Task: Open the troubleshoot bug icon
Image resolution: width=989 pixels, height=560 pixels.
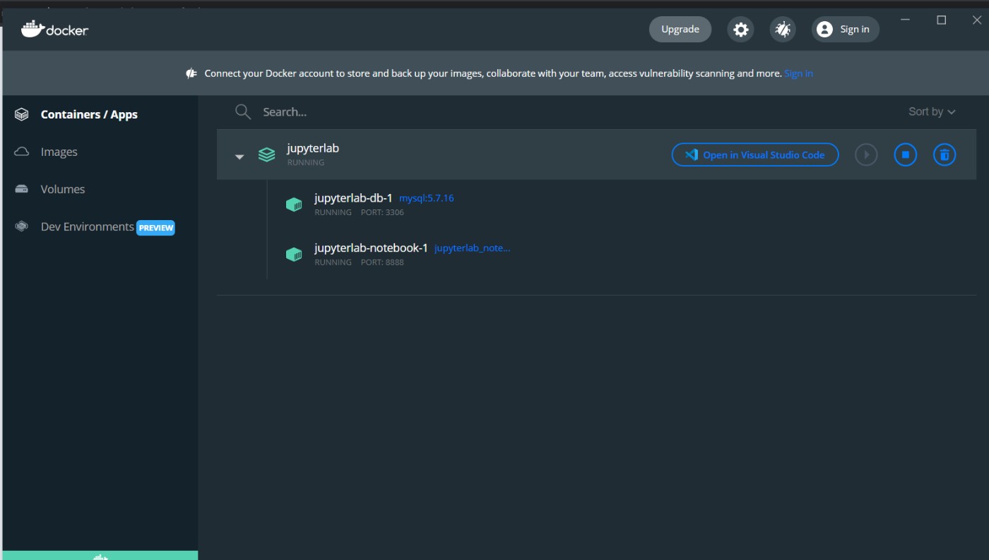Action: 783,30
